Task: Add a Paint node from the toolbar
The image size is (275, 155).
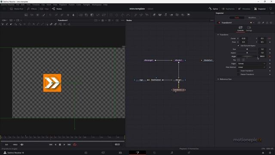Action: pos(43,15)
